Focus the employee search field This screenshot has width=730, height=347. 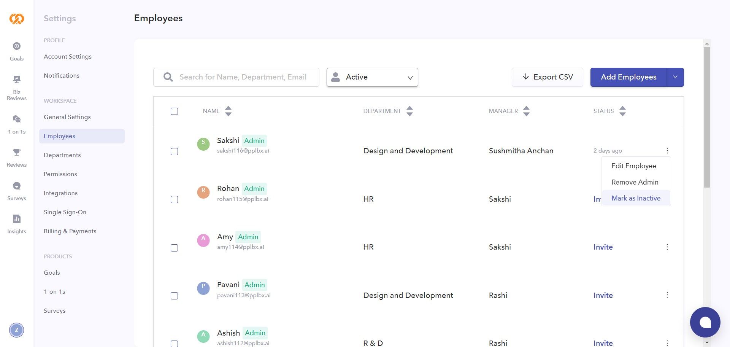click(x=243, y=77)
